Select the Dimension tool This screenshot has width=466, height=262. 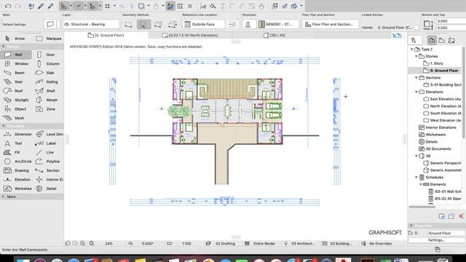tap(17, 134)
